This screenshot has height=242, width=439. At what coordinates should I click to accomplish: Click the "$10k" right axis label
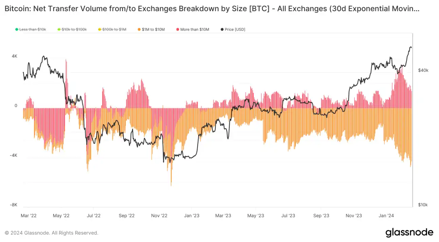pos(423,205)
